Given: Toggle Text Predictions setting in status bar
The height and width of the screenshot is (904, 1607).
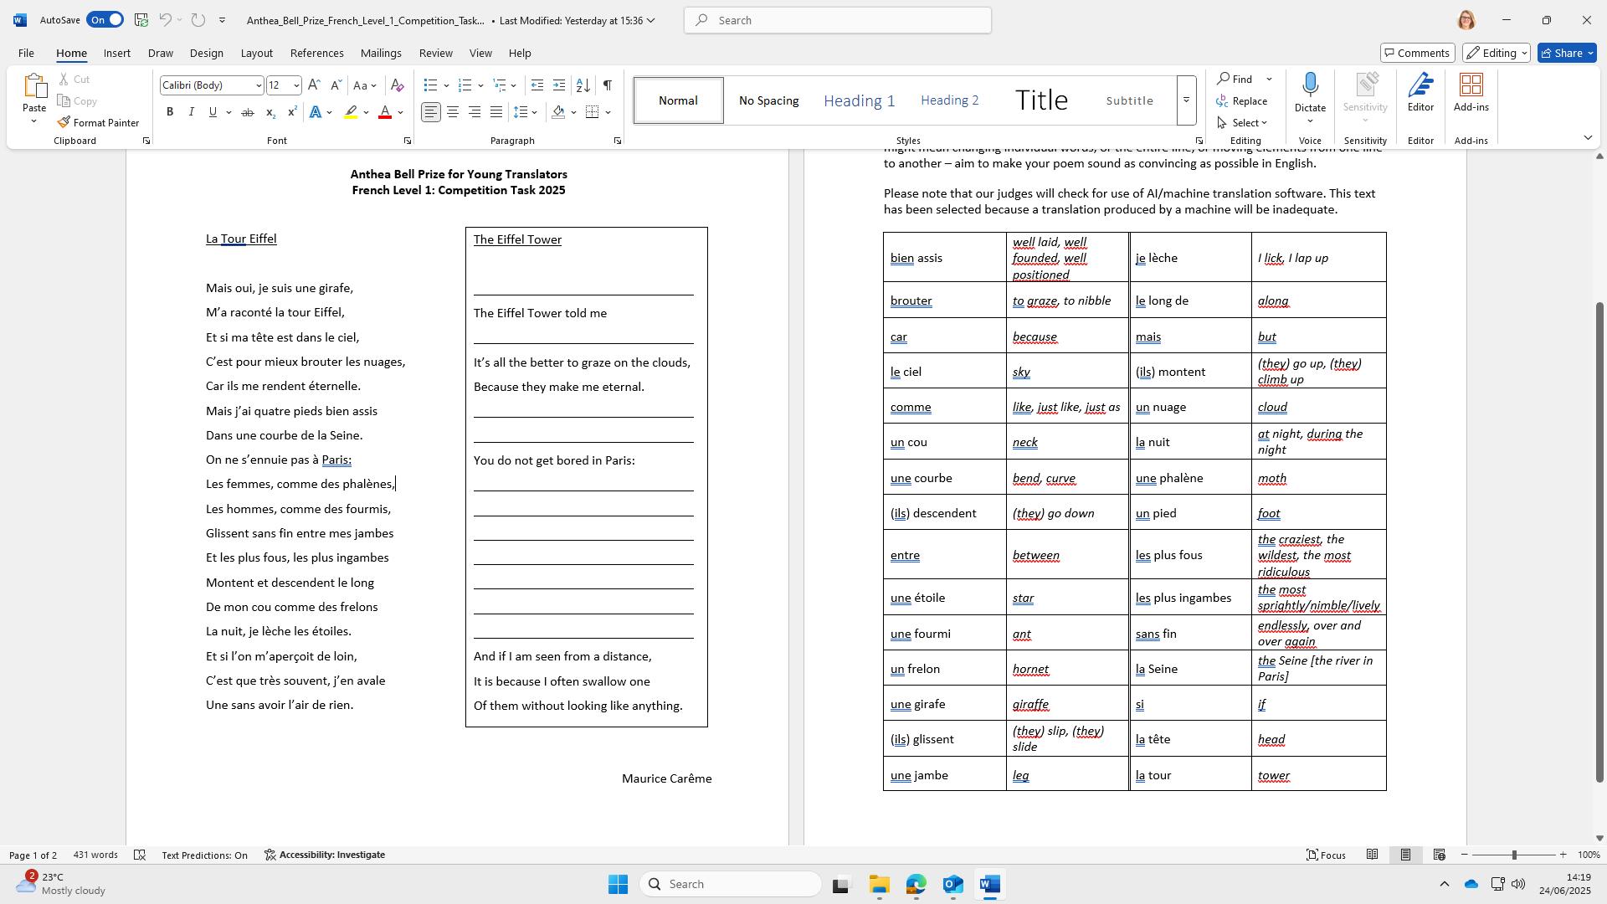Looking at the screenshot, I should [x=204, y=855].
